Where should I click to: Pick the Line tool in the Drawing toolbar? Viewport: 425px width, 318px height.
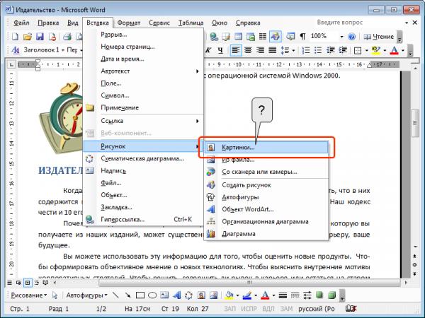[115, 295]
